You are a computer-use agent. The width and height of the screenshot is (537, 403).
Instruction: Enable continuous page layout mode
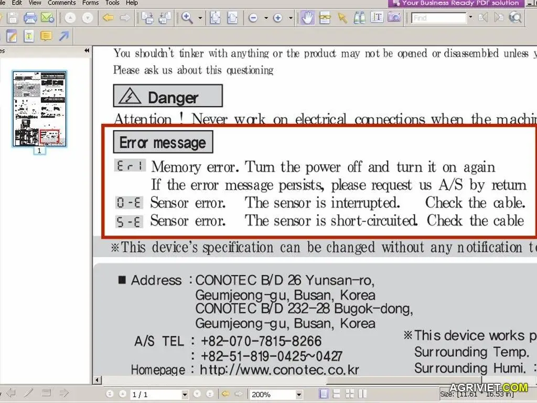pos(336,394)
